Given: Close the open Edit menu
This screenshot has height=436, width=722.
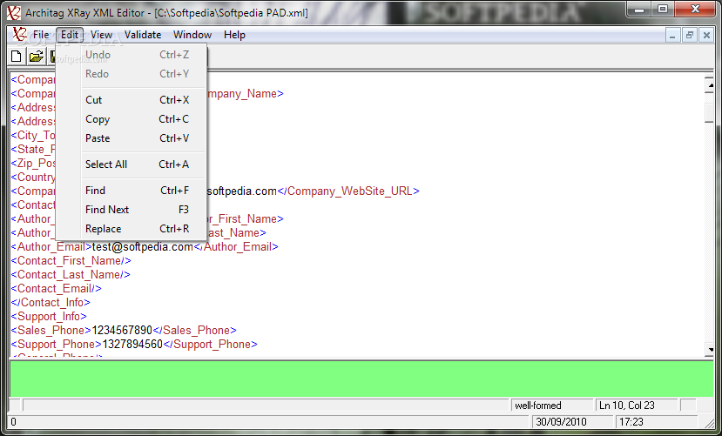Looking at the screenshot, I should coord(70,35).
